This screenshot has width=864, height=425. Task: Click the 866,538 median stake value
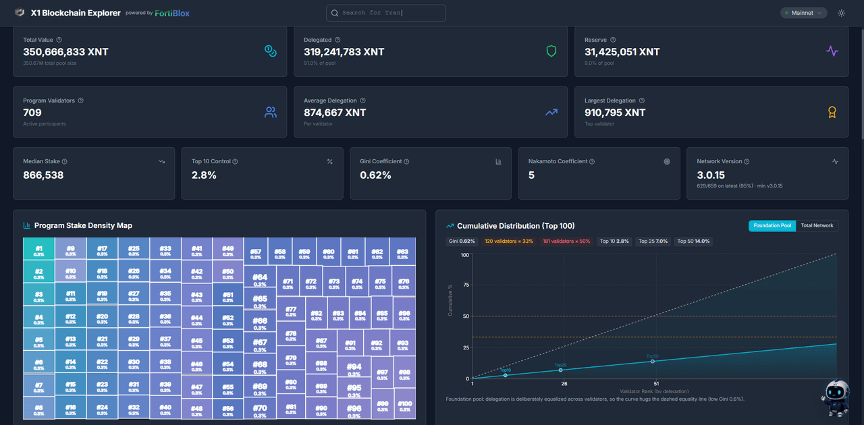click(43, 175)
